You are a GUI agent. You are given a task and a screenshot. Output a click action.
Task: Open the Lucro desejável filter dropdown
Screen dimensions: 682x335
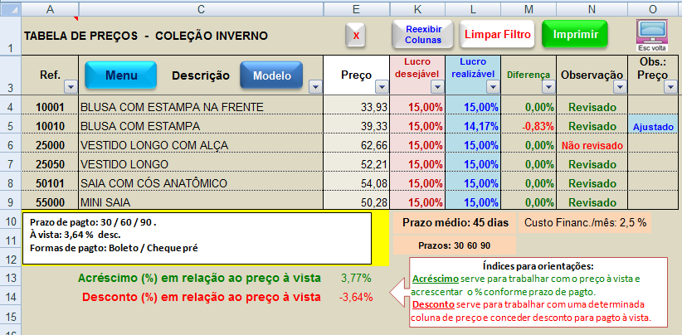436,86
